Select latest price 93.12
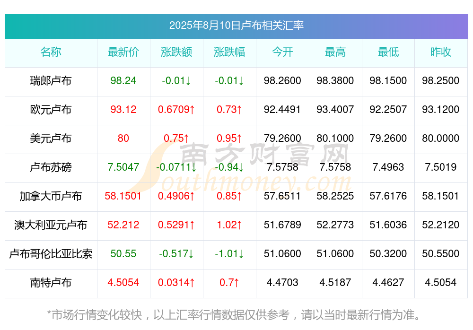The image size is (473, 330). (123, 109)
